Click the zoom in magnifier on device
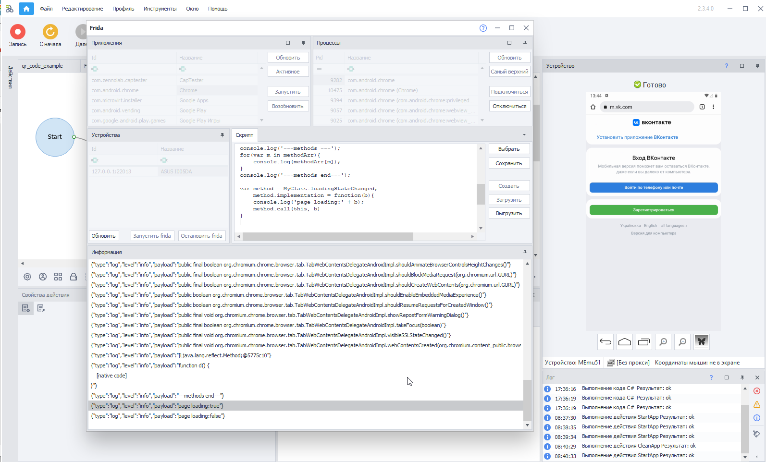The width and height of the screenshot is (766, 462). click(663, 342)
